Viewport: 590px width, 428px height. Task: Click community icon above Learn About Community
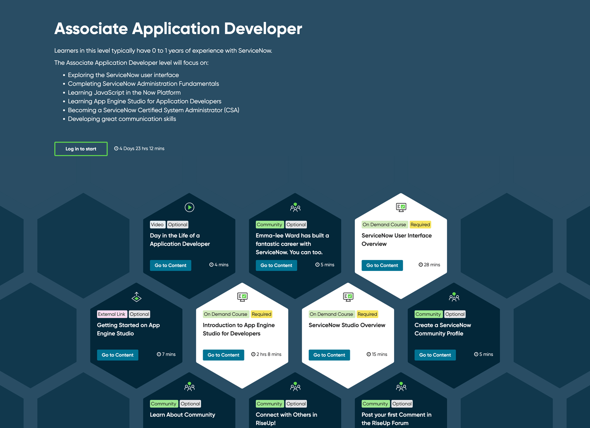pos(190,386)
